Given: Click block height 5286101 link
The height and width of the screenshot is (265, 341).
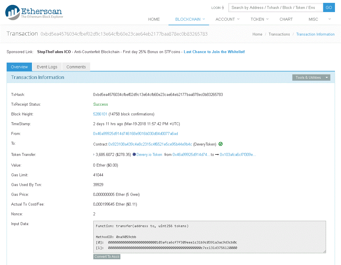Looking at the screenshot, I should click(100, 114).
